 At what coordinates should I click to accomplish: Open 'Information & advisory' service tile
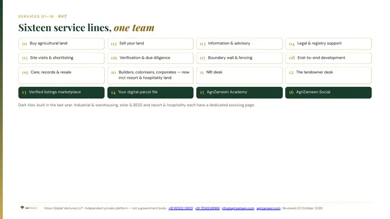[x=239, y=44]
